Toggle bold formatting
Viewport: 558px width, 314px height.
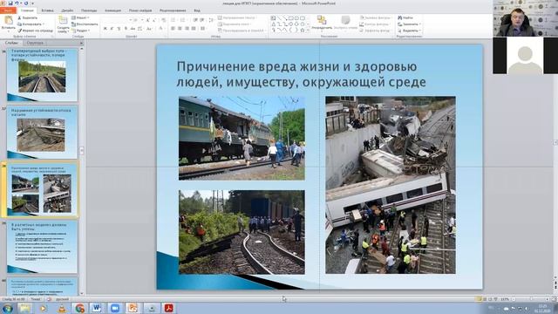105,29
